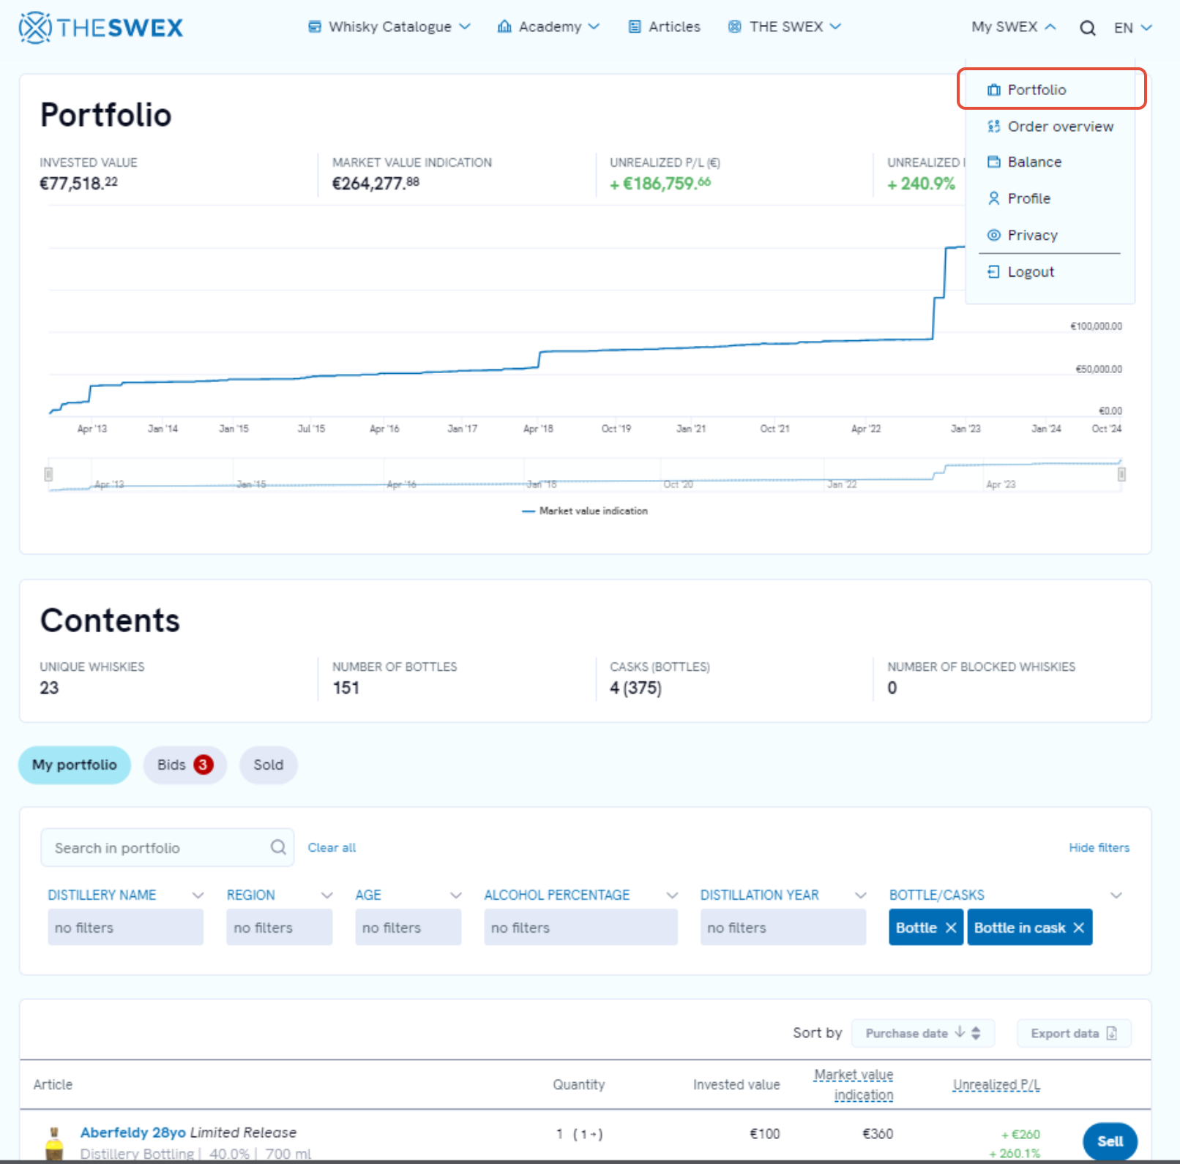This screenshot has width=1180, height=1164.
Task: Open site search magnifier icon
Action: [x=1088, y=28]
